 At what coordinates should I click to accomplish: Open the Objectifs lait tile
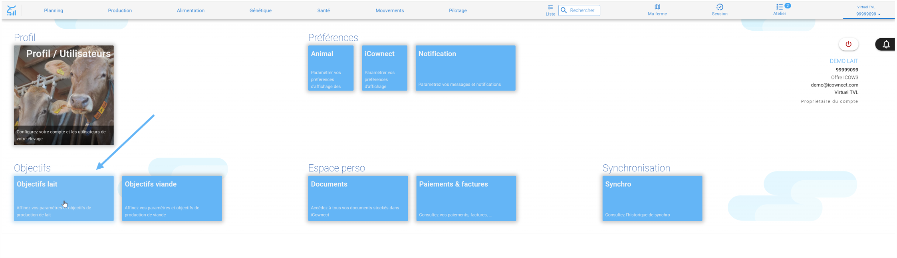click(64, 199)
